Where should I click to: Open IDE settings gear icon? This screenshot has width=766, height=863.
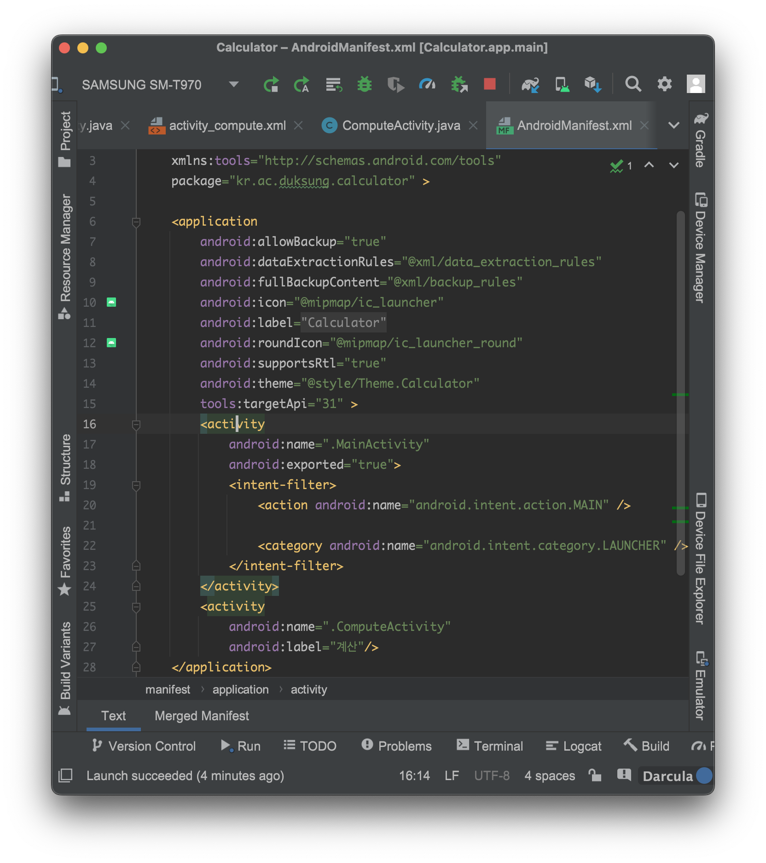[664, 84]
